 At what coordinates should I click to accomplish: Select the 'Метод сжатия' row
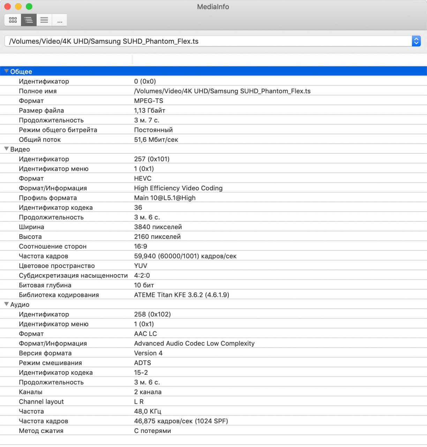(213, 431)
